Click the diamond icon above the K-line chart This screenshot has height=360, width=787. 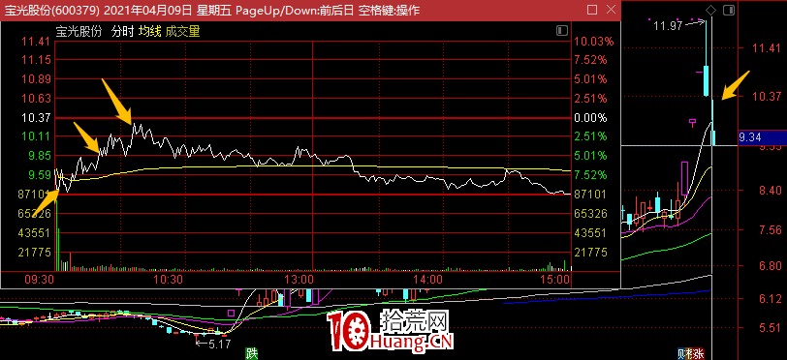point(710,10)
